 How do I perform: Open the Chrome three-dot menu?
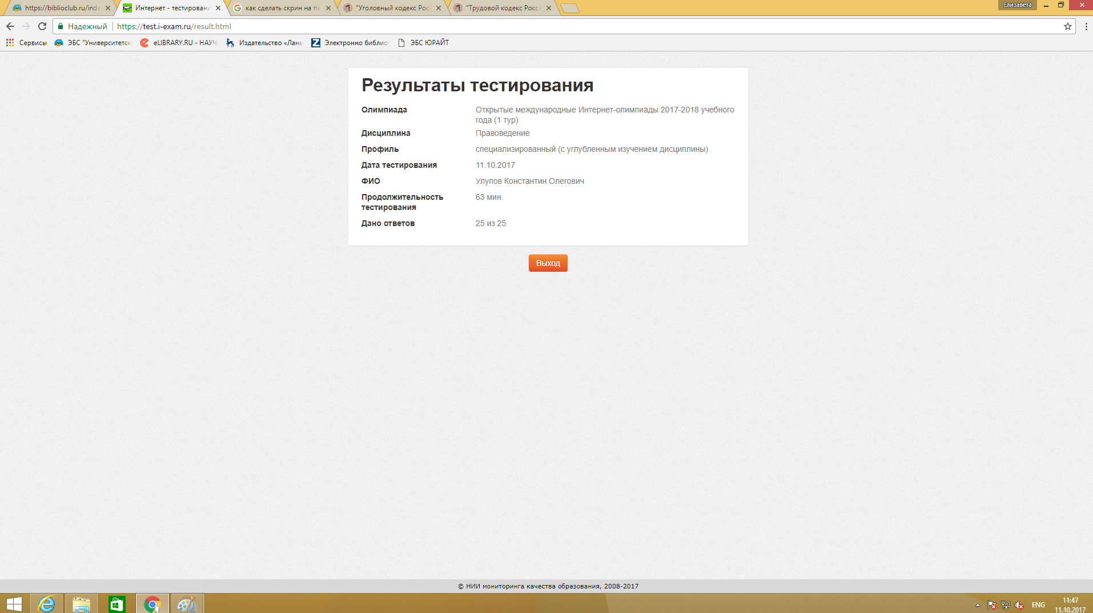1086,26
